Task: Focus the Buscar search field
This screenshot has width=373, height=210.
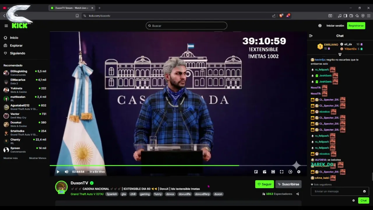Action: [186, 26]
